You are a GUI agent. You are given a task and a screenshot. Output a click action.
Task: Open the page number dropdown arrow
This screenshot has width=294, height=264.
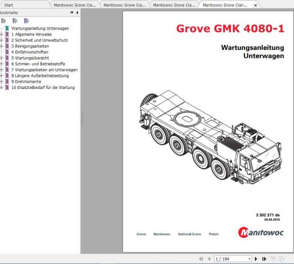coord(249,259)
